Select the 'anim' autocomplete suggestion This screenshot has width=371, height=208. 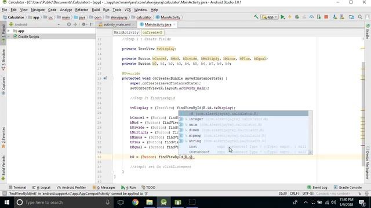pos(243,125)
